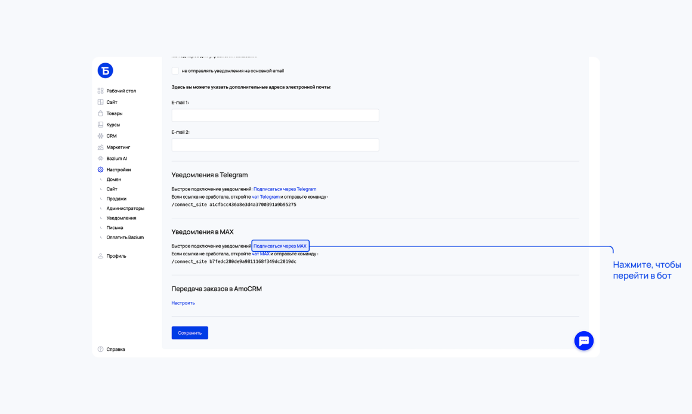Screen dimensions: 692x414
Task: Click the Bazium AI icon
Action: [101, 159]
